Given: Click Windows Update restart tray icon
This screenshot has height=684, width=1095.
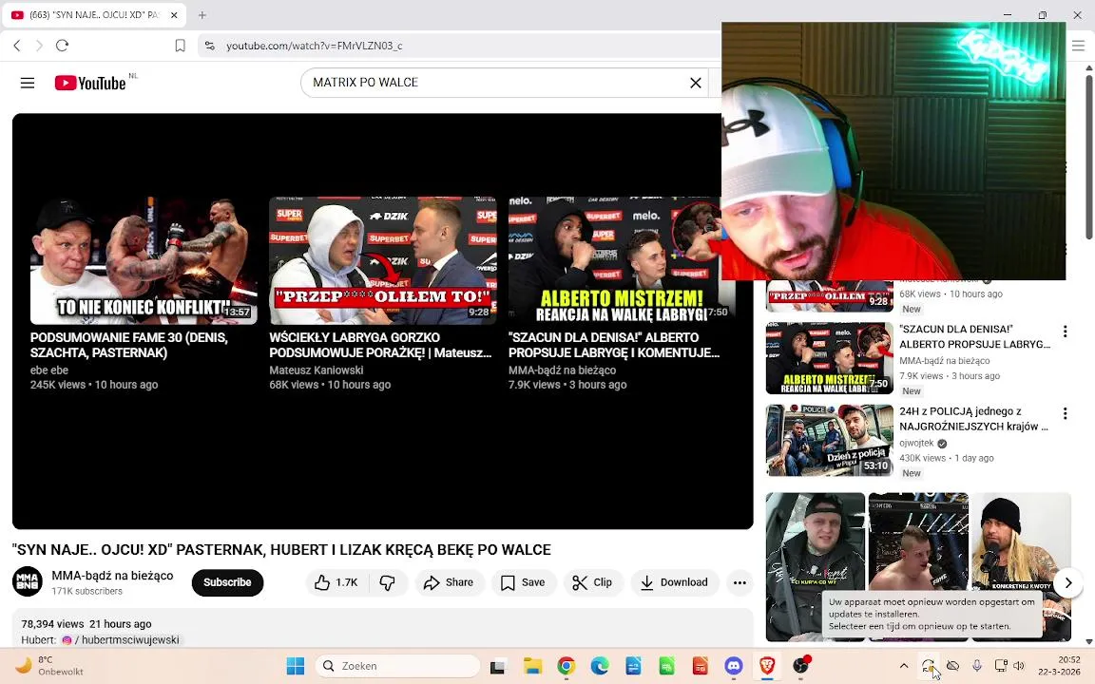Looking at the screenshot, I should click(x=928, y=666).
